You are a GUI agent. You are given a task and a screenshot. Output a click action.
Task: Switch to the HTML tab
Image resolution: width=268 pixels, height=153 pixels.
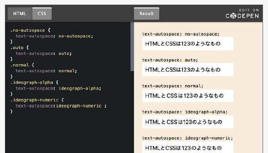click(x=20, y=13)
